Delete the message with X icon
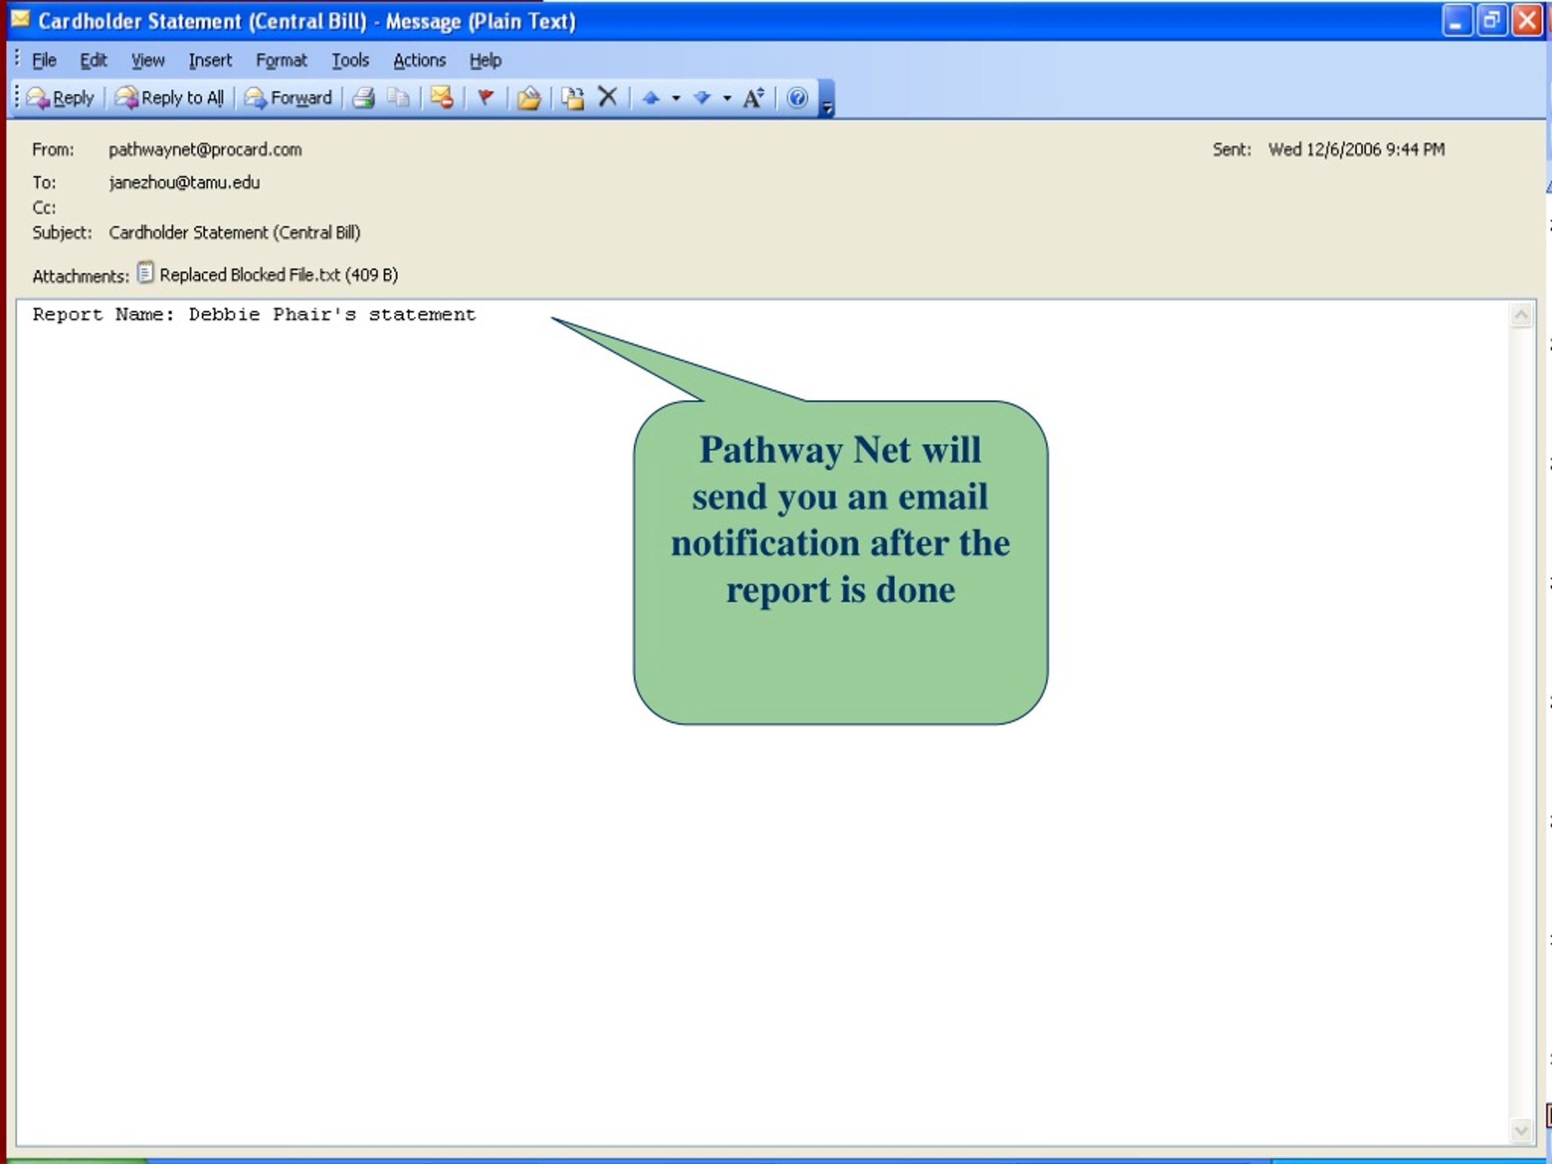 [x=607, y=97]
